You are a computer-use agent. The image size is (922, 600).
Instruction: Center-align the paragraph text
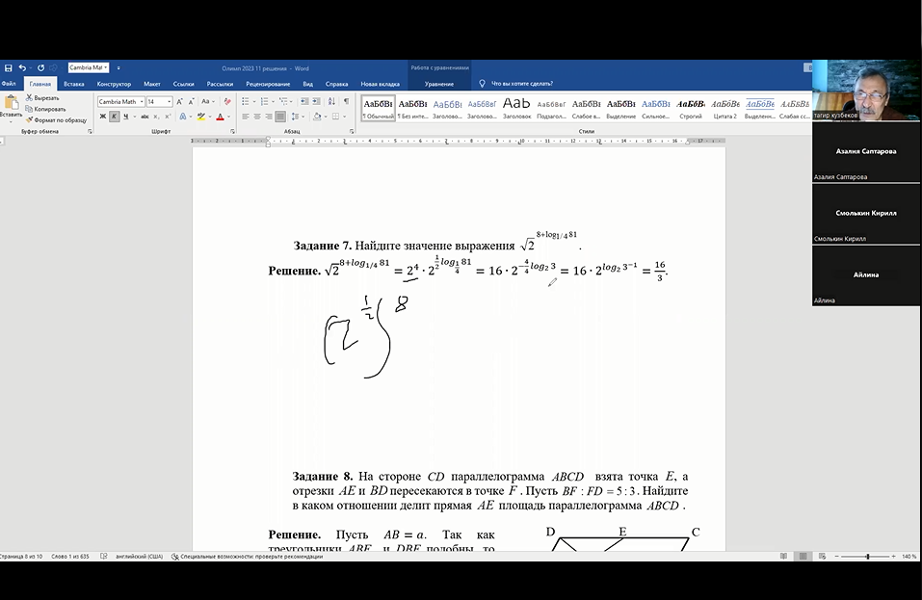tap(257, 117)
